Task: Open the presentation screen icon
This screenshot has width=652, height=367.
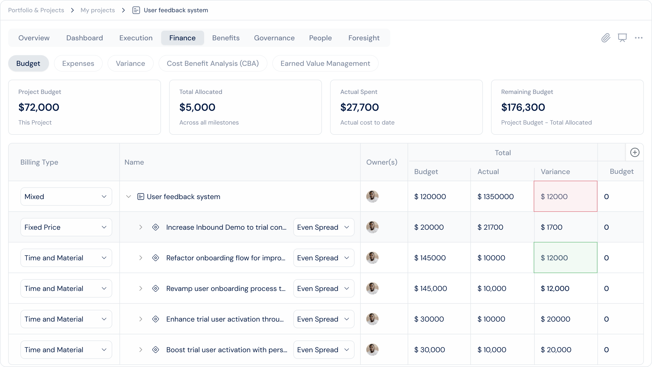Action: (x=622, y=38)
